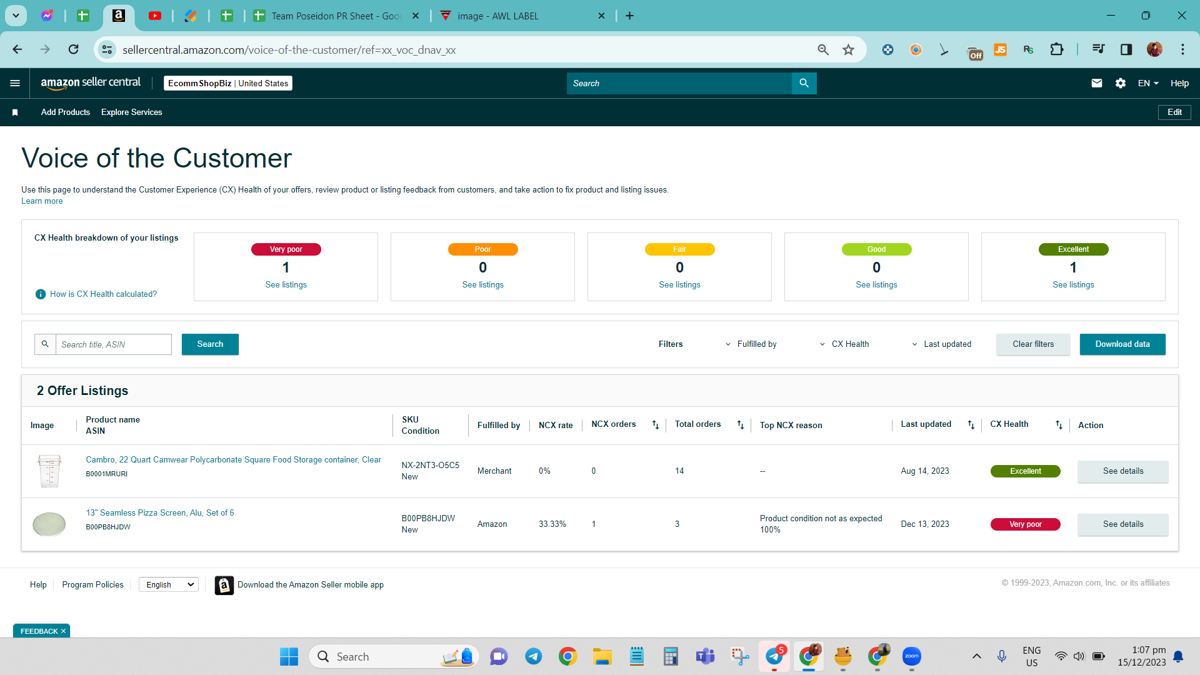Screen dimensions: 1200x675
Task: Click the magnifier button beside the top Search box
Action: tap(804, 83)
